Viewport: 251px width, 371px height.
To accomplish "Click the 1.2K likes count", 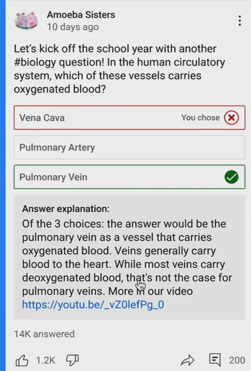I will click(45, 360).
